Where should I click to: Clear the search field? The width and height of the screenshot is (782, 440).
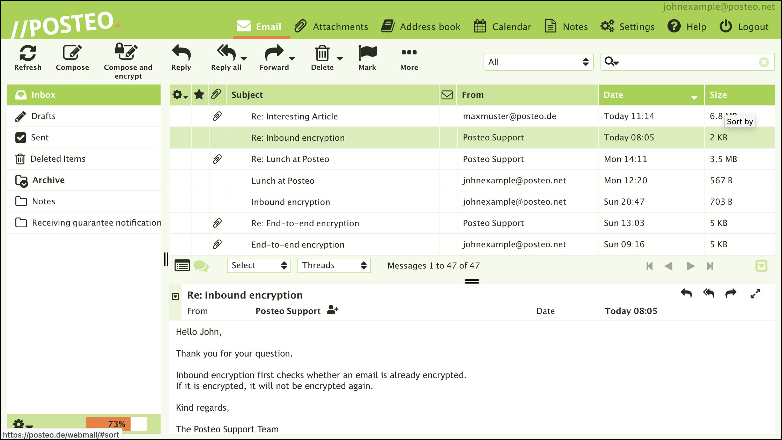[764, 62]
